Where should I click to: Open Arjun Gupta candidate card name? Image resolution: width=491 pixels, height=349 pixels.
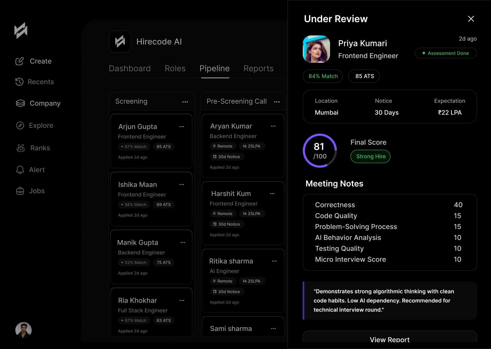[x=138, y=127]
